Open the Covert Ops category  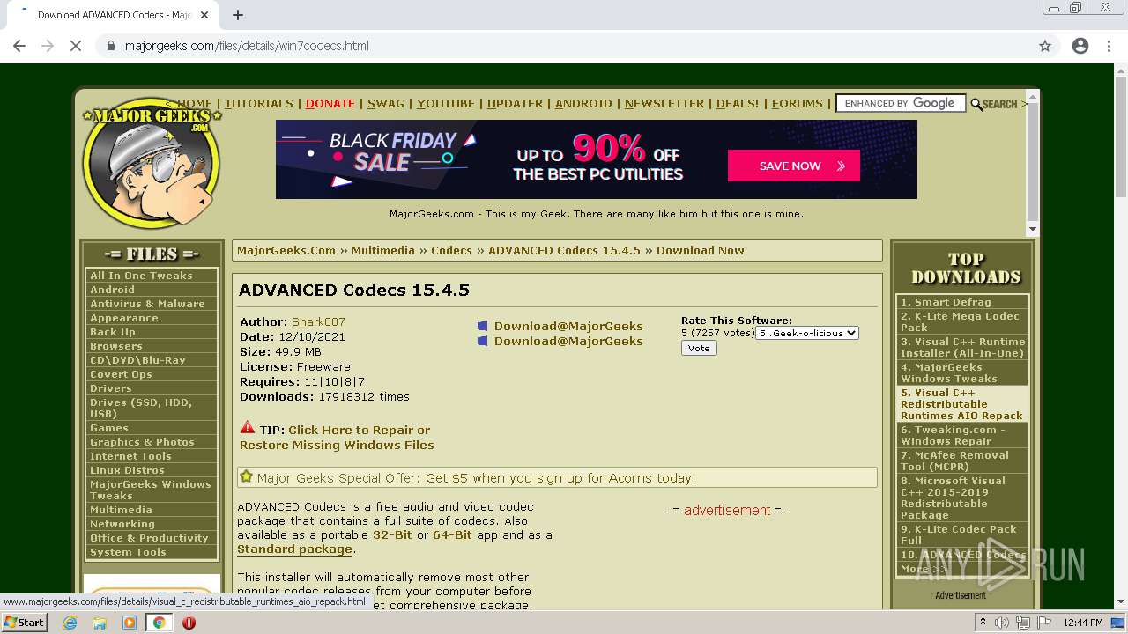(x=152, y=374)
